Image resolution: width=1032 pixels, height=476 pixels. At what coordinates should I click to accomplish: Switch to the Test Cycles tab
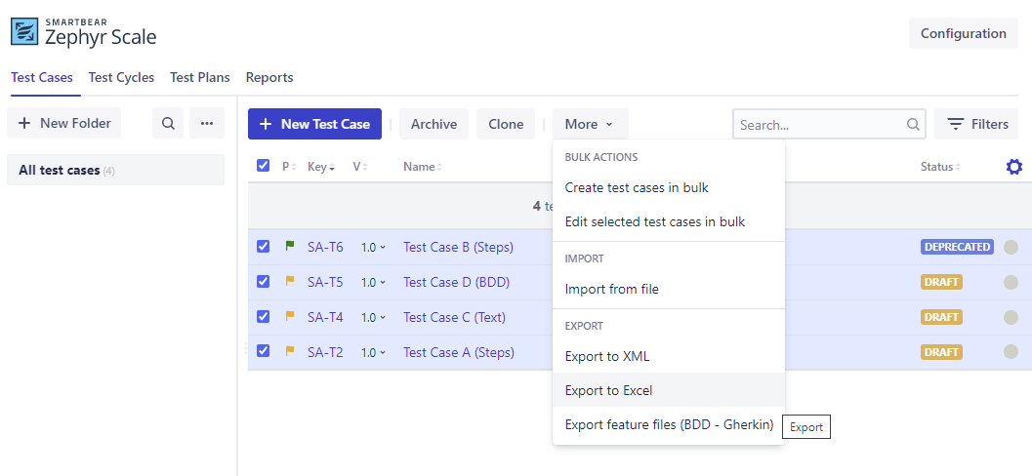coord(121,77)
